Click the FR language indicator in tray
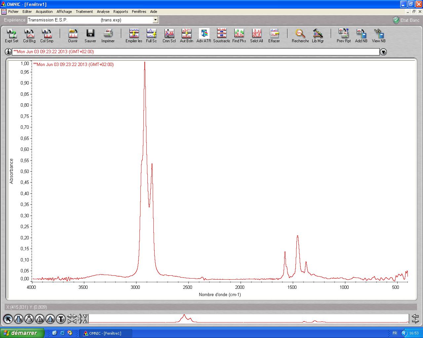Screen dimensions: 423x338 (x=395, y=333)
